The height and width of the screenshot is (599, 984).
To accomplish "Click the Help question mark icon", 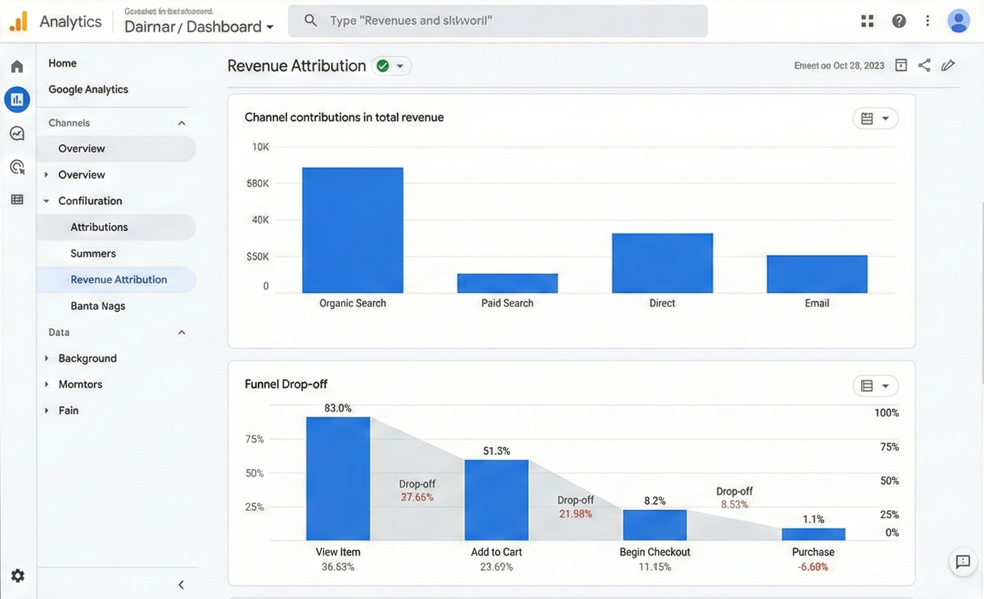I will pyautogui.click(x=899, y=21).
